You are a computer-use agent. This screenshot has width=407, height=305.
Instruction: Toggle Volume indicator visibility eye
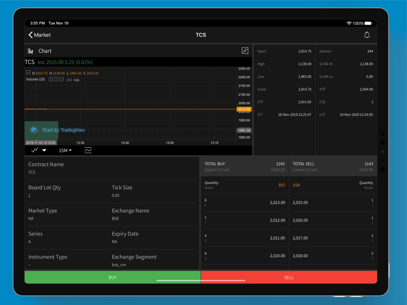(x=51, y=79)
